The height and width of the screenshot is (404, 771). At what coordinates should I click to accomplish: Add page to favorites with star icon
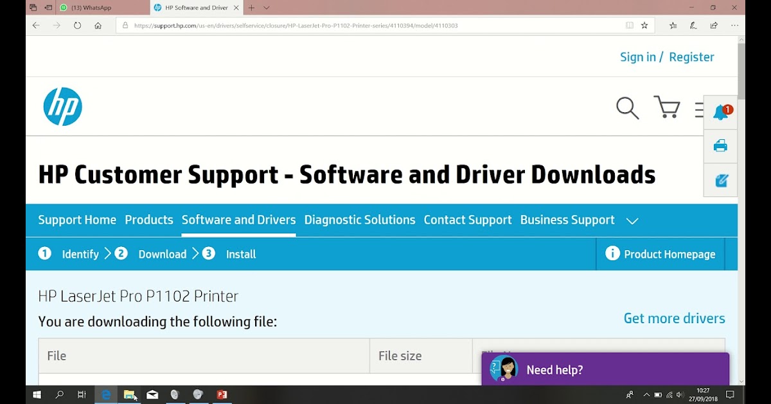point(644,26)
